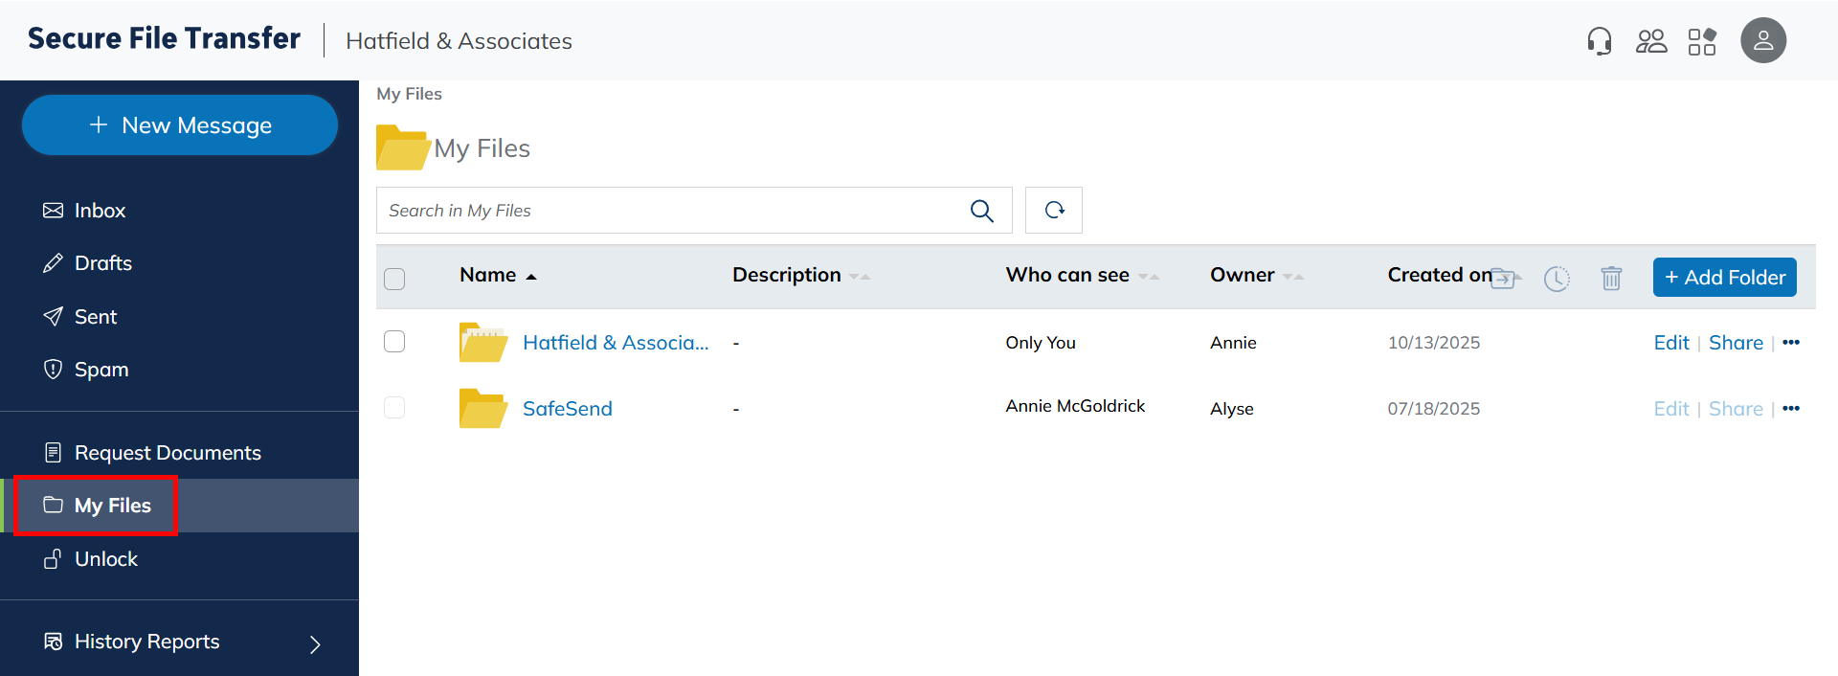Click the Search in My Files field
The image size is (1838, 676).
click(x=670, y=211)
